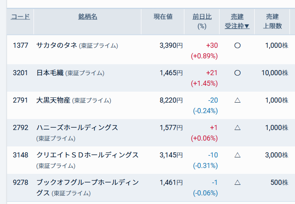This screenshot has height=204, width=295.
Task: Click 現在値 column header
Action: tap(163, 17)
